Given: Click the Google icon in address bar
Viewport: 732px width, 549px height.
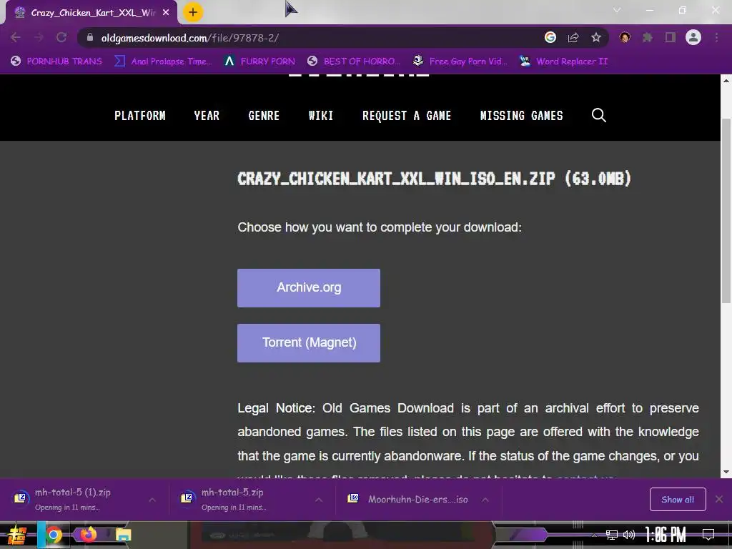Looking at the screenshot, I should click(x=550, y=37).
